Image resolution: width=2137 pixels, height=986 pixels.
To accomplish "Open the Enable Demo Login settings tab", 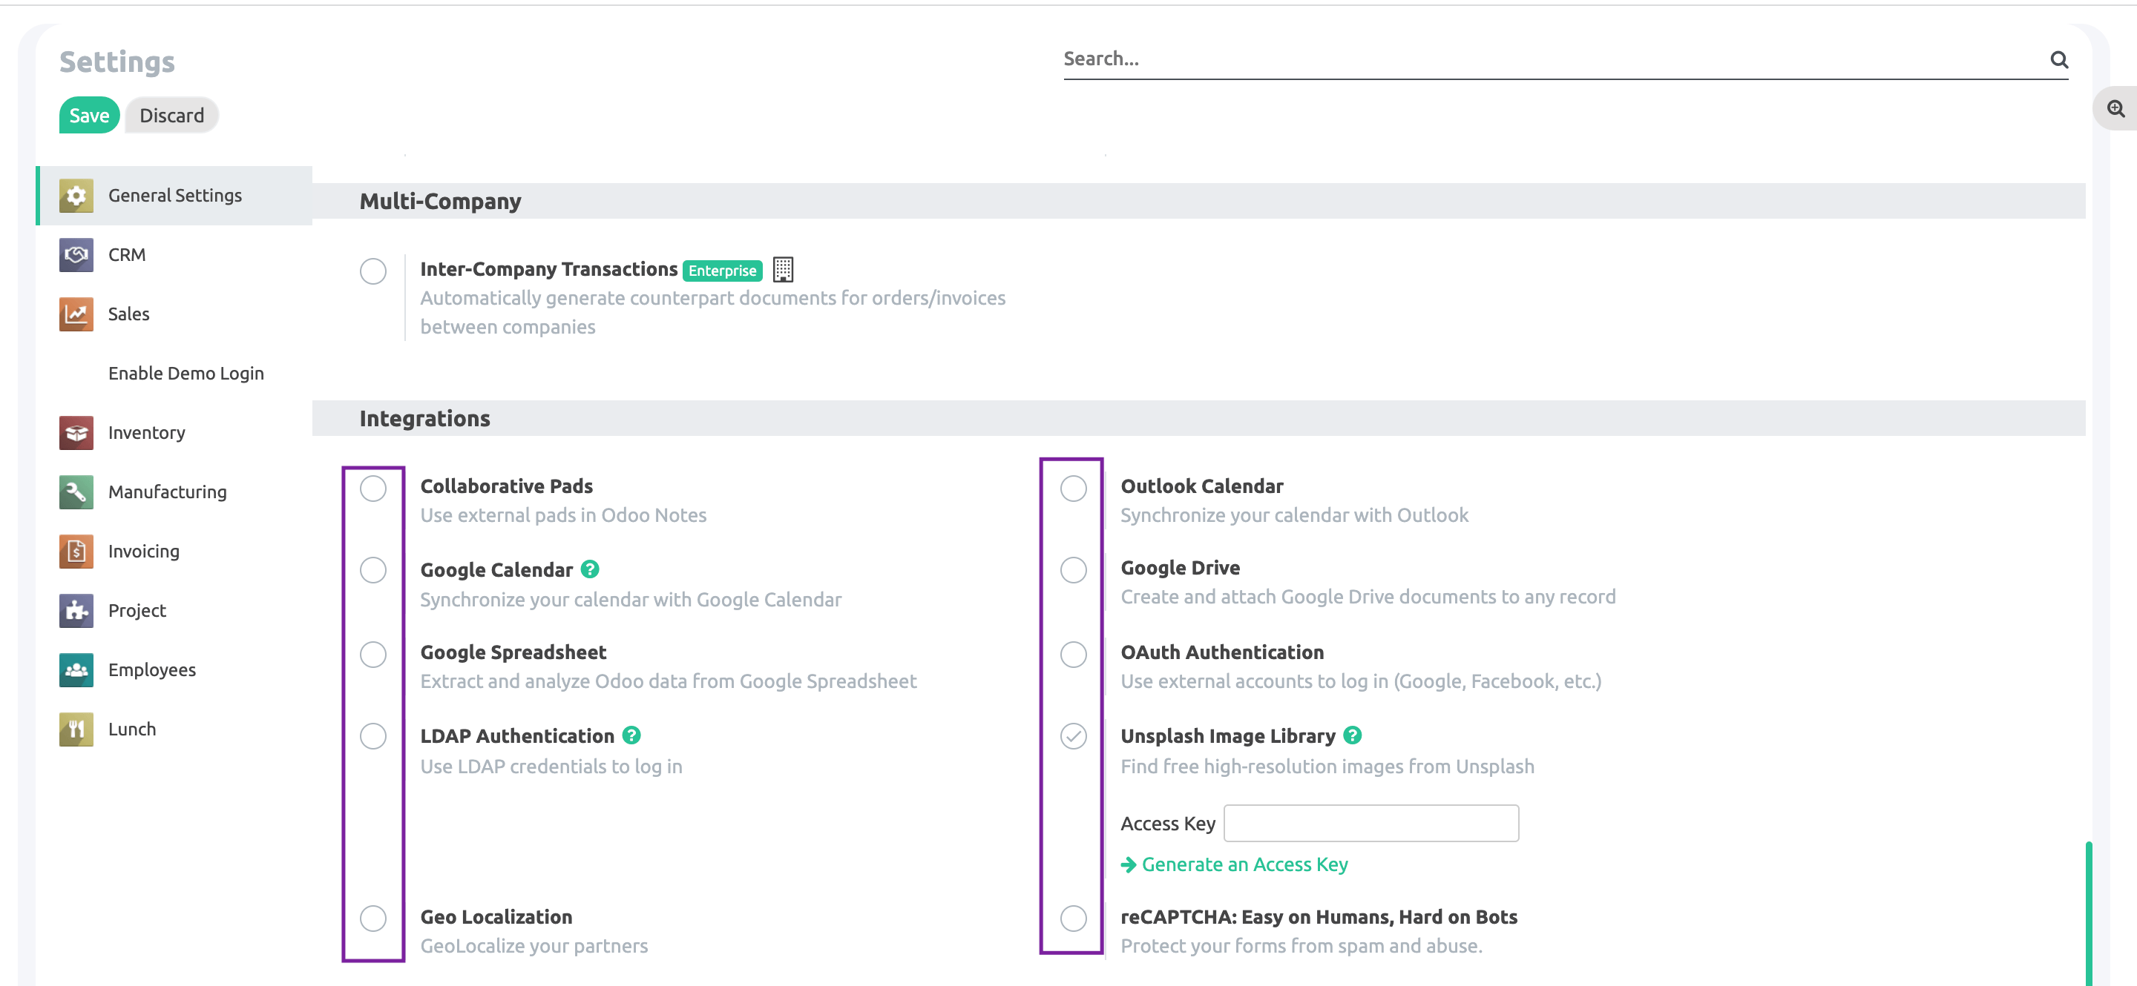I will click(186, 374).
